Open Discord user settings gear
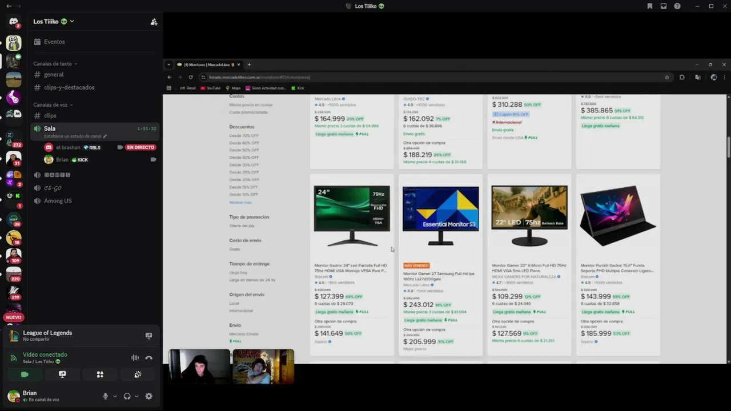Screen dimensions: 731x411 tap(148, 396)
